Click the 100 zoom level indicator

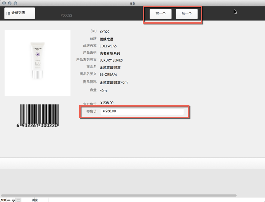pyautogui.click(x=3, y=200)
